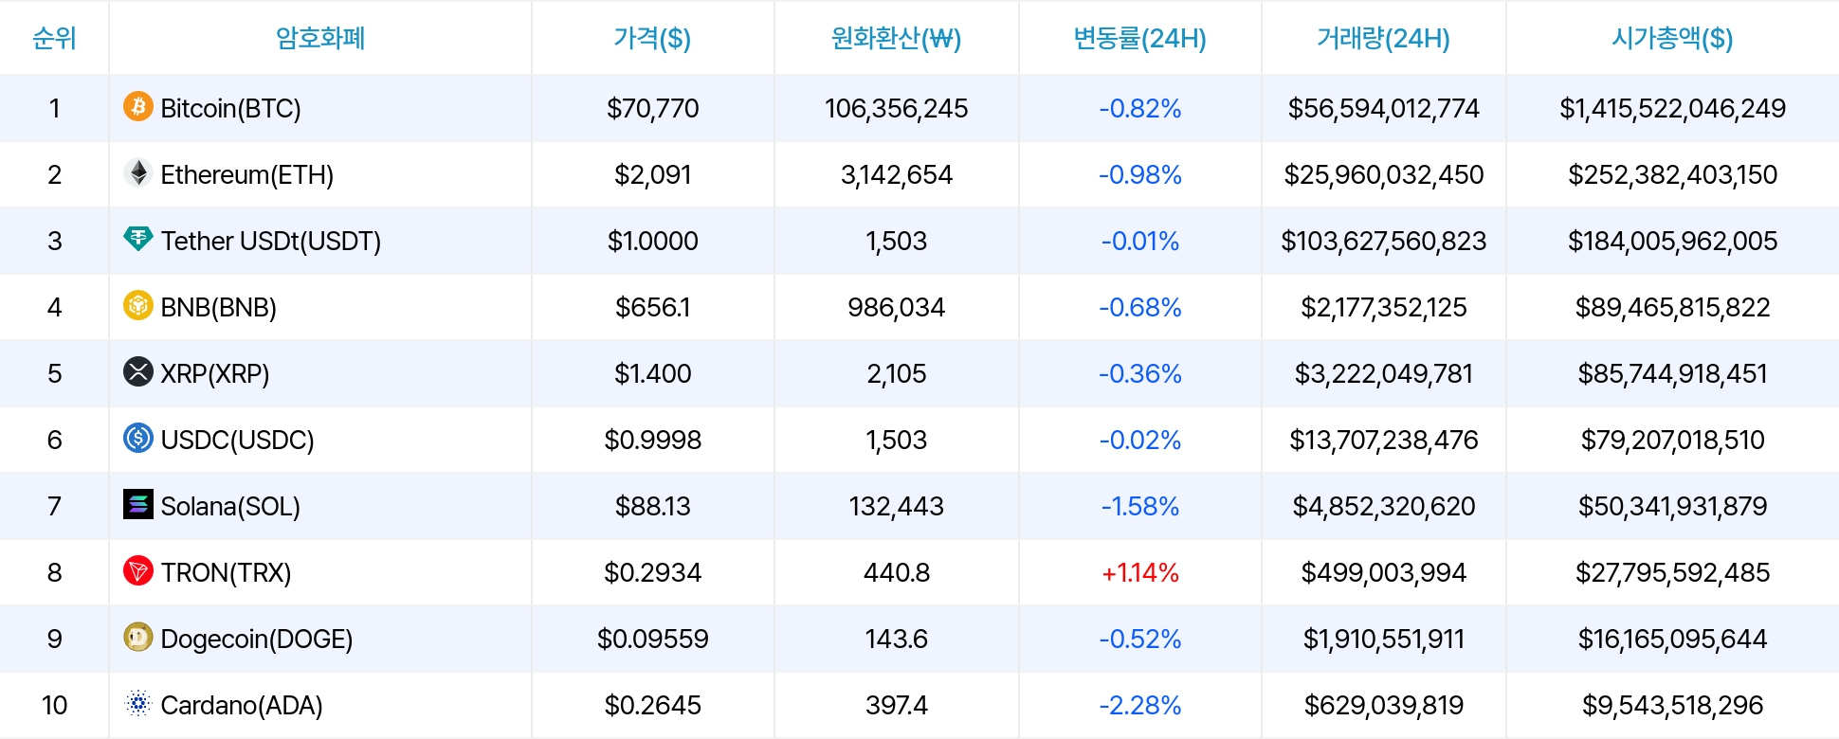Click the USDC blue dollar icon
The width and height of the screenshot is (1839, 739).
click(x=138, y=438)
